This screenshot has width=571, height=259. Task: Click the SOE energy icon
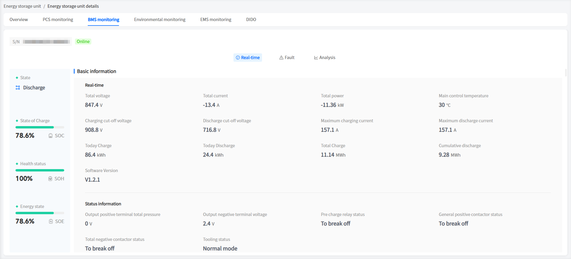[x=51, y=221]
